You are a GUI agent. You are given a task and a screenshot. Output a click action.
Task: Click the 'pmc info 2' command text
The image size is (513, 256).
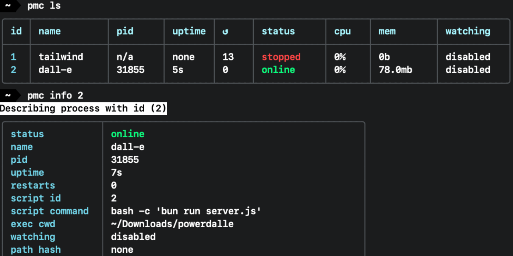pyautogui.click(x=55, y=95)
